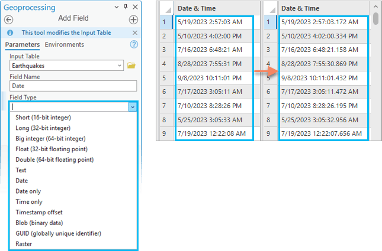Go back using the Geoprocessing back arrow
Viewport: 382px width, 251px height.
pyautogui.click(x=9, y=19)
